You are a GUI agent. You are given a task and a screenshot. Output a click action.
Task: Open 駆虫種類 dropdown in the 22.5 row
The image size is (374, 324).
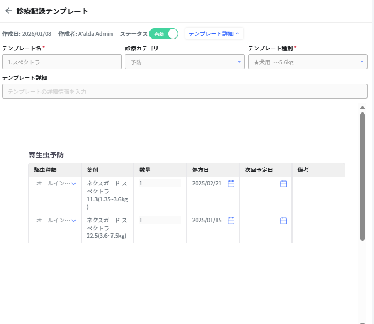click(56, 220)
